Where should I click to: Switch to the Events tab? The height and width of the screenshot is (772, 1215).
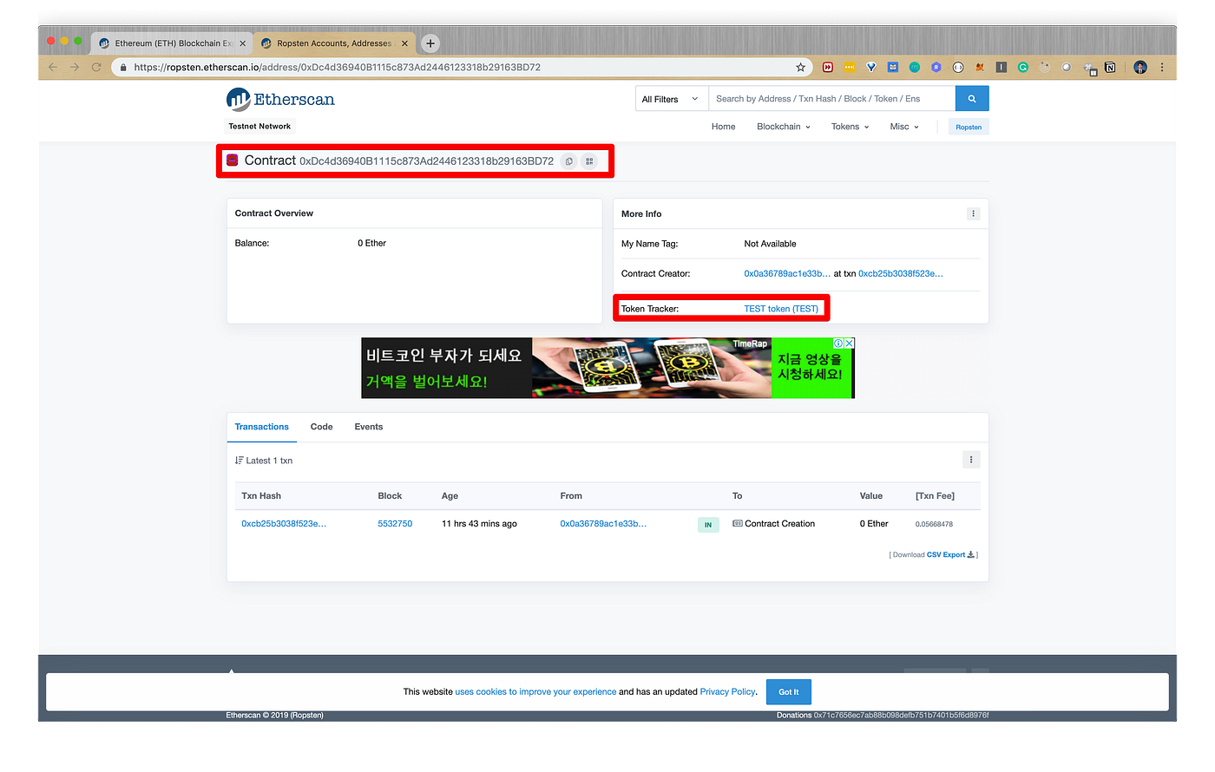pos(368,427)
